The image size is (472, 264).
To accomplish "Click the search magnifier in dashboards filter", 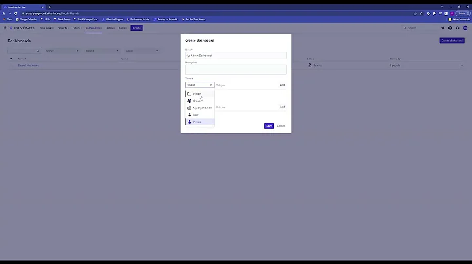I will 37,51.
